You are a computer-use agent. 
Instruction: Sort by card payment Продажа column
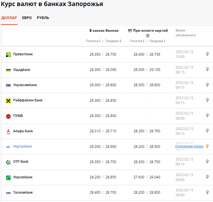click(x=157, y=41)
